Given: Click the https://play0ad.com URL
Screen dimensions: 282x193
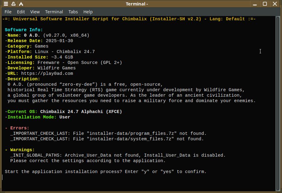Looking at the screenshot, I should [x=47, y=74].
